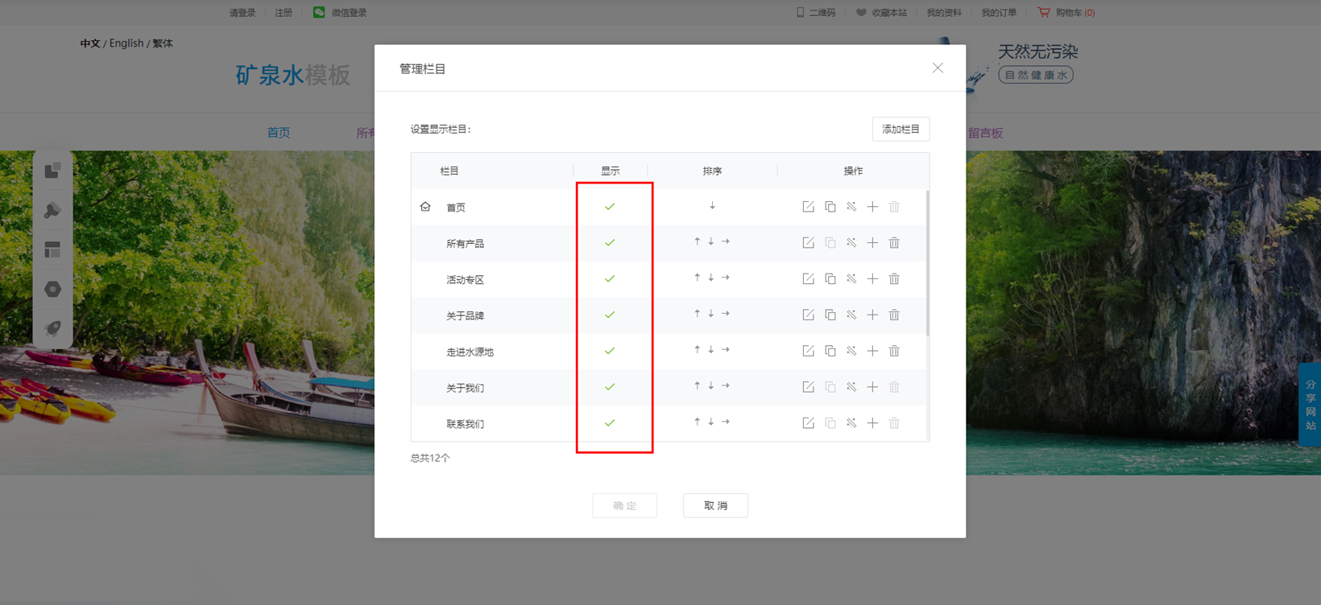
Task: Click plus icon in 关于品牌 row
Action: [872, 315]
